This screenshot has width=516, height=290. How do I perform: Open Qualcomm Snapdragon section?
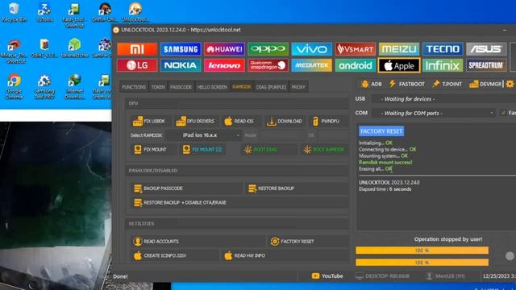tap(268, 65)
